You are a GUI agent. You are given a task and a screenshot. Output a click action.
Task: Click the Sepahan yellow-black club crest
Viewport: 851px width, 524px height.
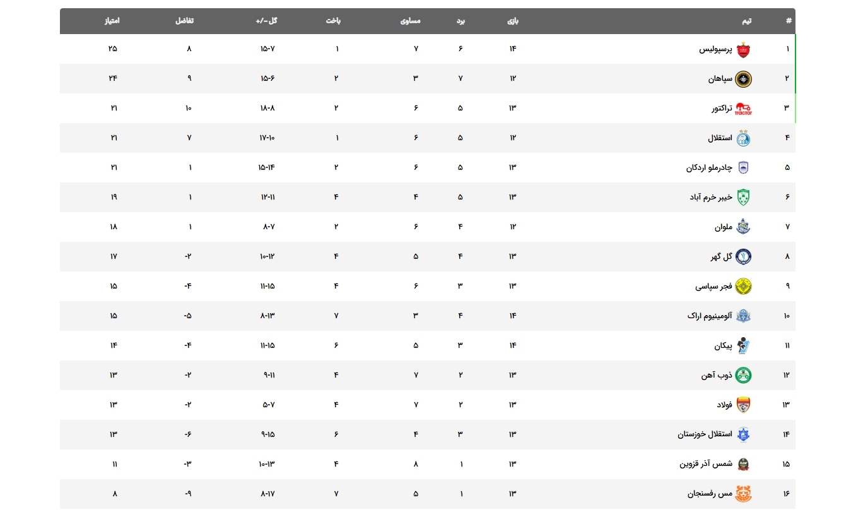pyautogui.click(x=744, y=79)
